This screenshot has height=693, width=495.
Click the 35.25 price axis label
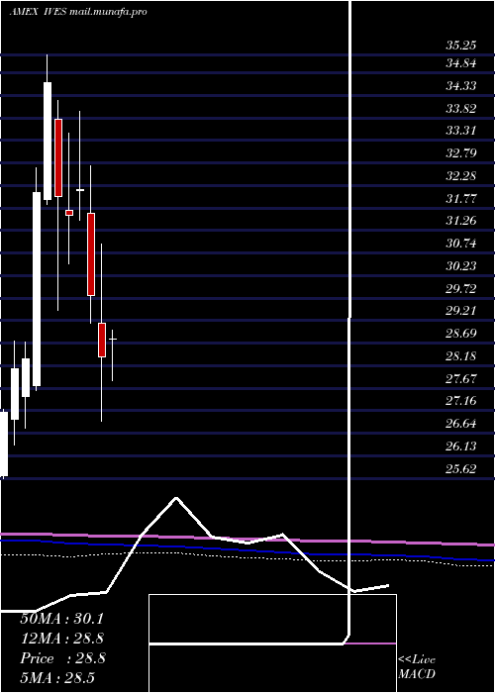tap(461, 46)
